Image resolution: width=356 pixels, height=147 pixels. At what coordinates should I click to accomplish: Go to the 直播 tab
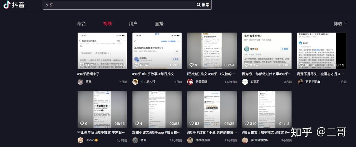(159, 24)
